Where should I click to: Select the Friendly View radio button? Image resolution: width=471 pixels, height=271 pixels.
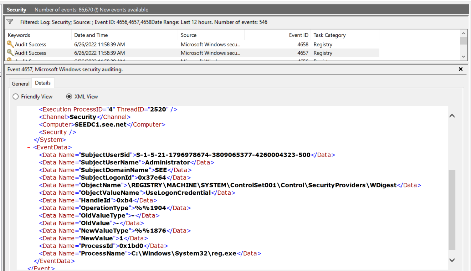click(x=15, y=97)
